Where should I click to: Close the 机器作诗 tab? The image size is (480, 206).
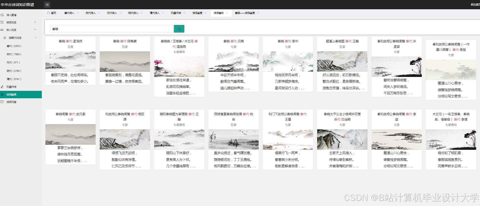[184, 13]
